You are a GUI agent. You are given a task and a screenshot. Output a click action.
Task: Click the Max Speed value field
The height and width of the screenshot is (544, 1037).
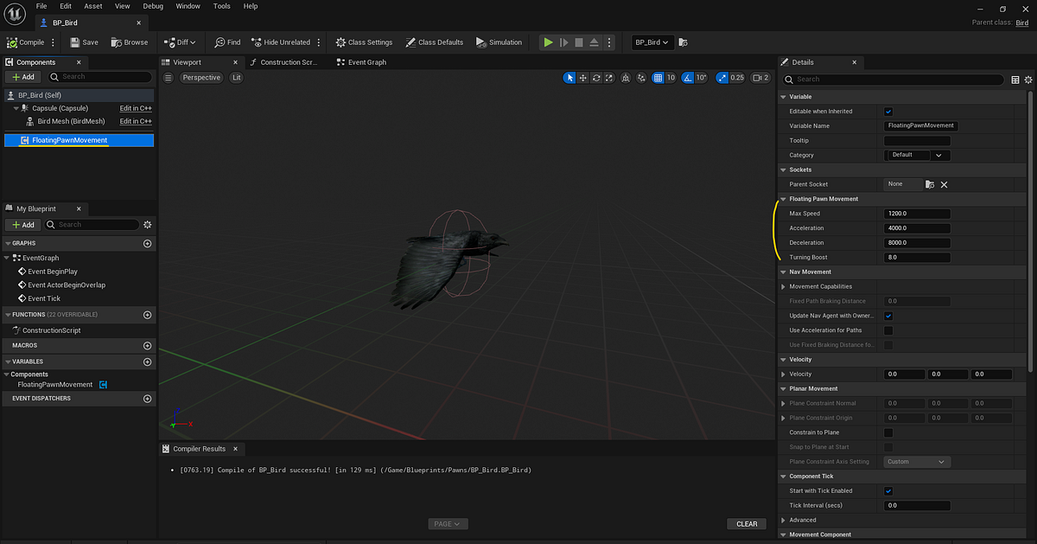pos(917,214)
